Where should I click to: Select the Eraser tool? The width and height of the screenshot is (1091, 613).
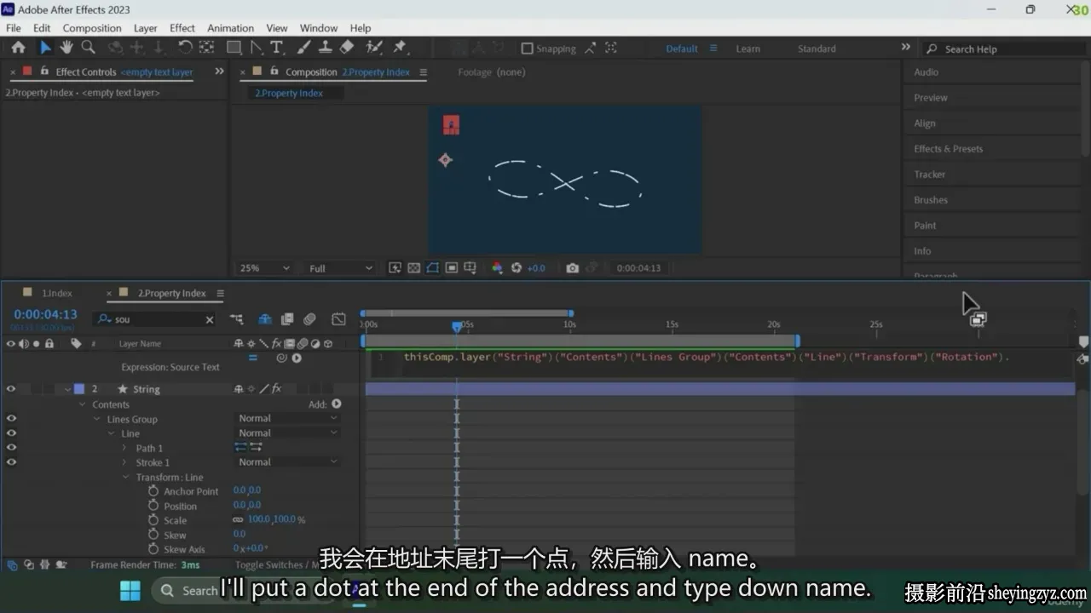tap(346, 48)
